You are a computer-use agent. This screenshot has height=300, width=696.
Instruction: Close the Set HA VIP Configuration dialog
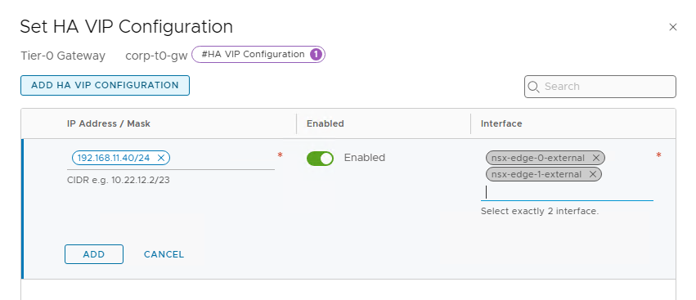click(672, 27)
